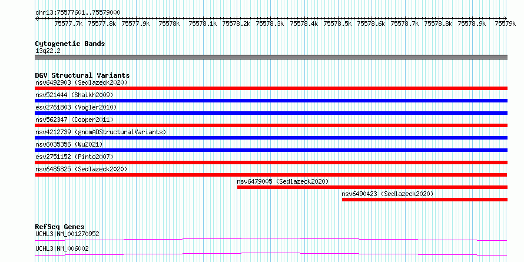
Task: Select the Cytogenetic Bands track heading
Action: coord(70,44)
